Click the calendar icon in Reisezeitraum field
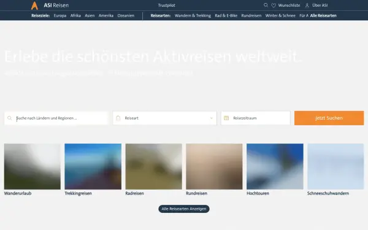 tap(226, 118)
